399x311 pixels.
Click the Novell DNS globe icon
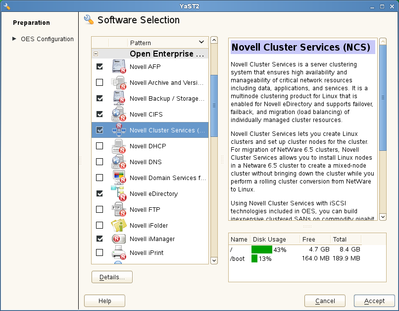(119, 162)
